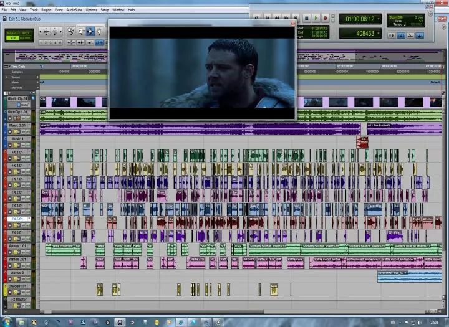Click the plus button on Markers ruler
The image size is (449, 327).
click(x=37, y=88)
